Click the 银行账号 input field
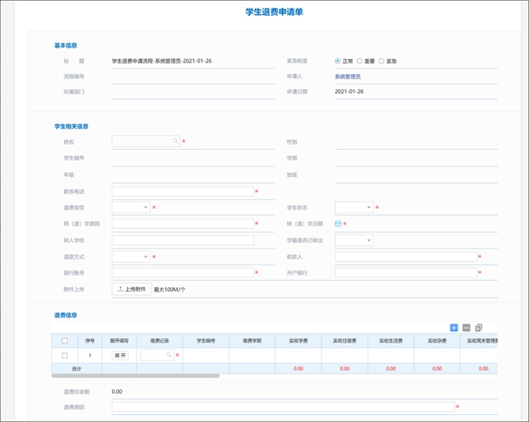The image size is (529, 422). point(183,273)
